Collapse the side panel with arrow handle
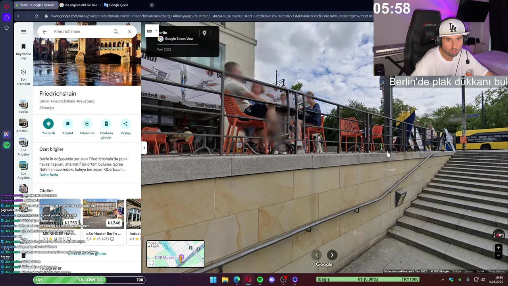The height and width of the screenshot is (286, 508). (144, 148)
